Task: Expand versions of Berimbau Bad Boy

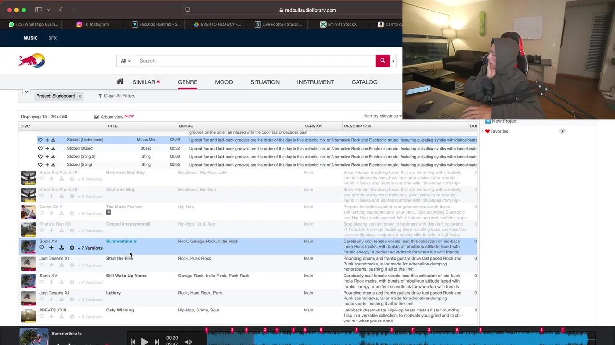Action: click(90, 179)
